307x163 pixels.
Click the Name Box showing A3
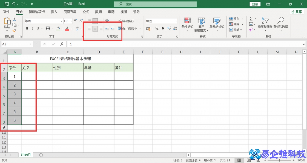17,44
